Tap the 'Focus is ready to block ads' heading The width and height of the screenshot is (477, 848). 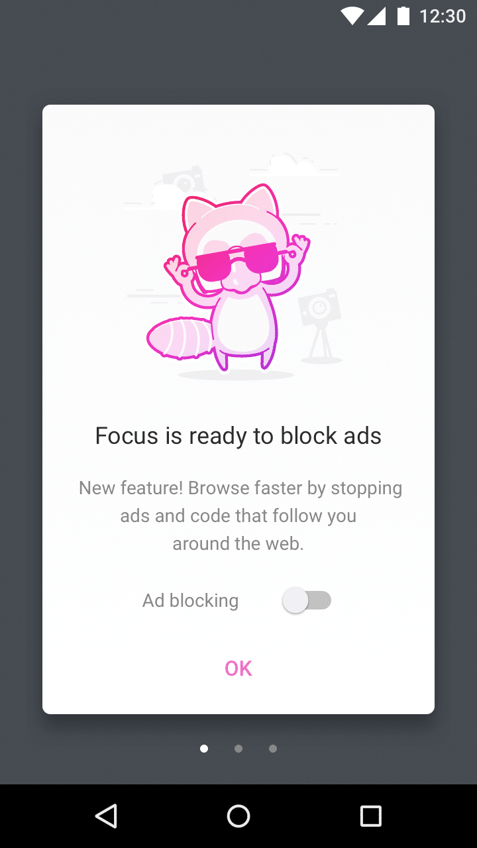tap(238, 436)
